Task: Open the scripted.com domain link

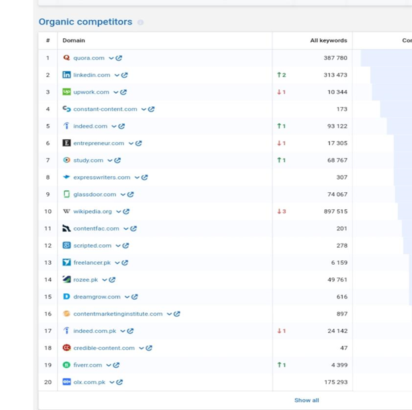Action: click(x=92, y=246)
